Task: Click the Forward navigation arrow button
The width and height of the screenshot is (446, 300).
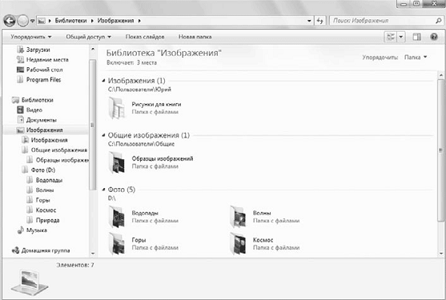Action: (x=22, y=21)
